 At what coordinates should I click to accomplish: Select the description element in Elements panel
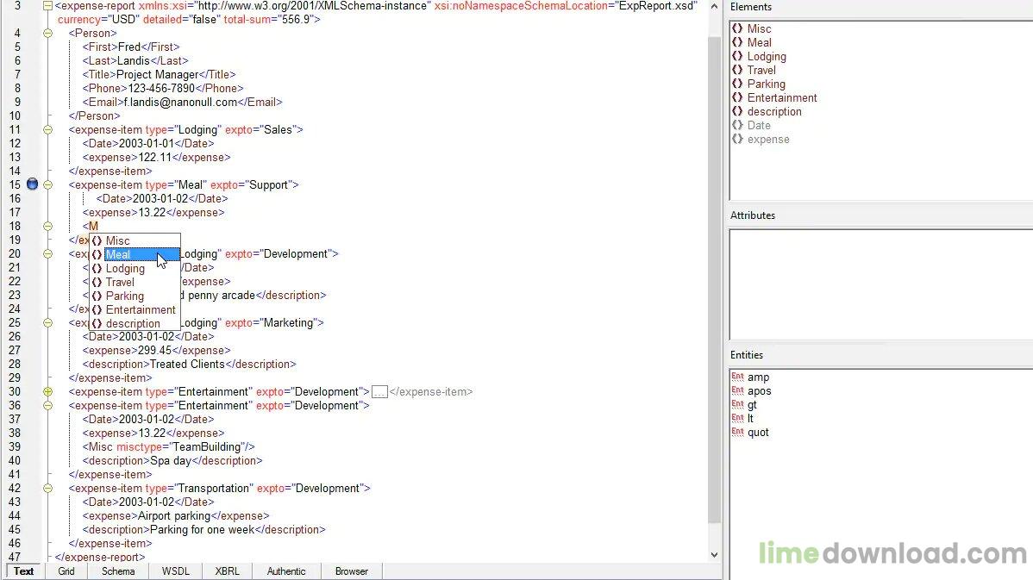775,111
